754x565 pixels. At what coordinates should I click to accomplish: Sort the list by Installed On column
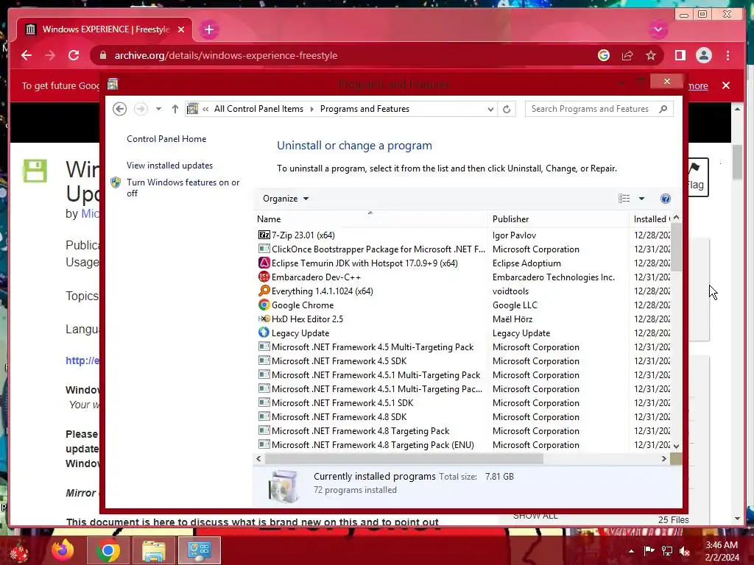pyautogui.click(x=652, y=219)
